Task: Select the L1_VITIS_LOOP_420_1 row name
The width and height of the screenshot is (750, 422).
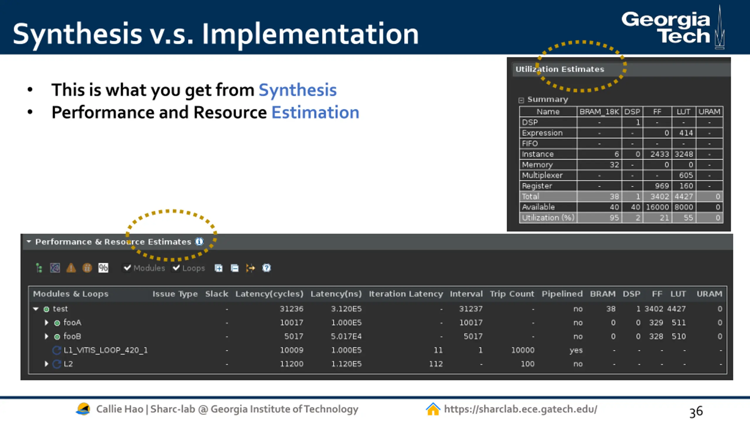Action: (x=106, y=350)
